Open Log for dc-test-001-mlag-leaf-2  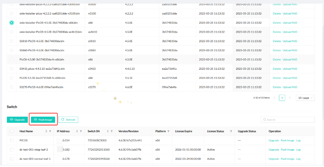[298, 150]
